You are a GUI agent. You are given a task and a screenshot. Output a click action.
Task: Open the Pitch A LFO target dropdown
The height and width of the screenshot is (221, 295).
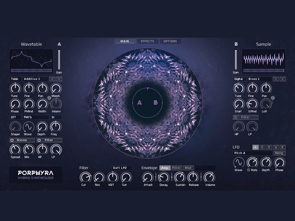pyautogui.click(x=252, y=153)
